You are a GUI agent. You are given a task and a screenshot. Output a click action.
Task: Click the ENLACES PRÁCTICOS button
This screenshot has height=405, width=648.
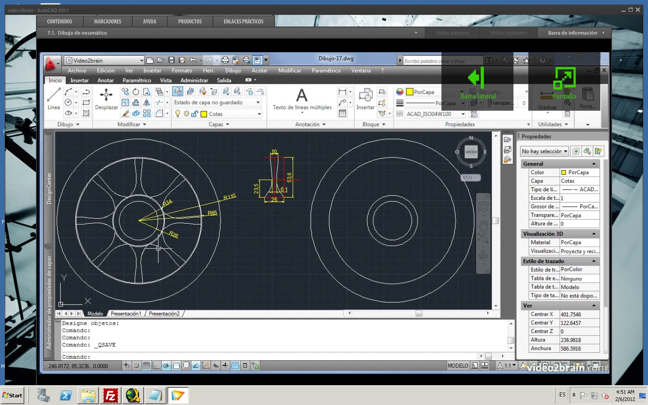(x=243, y=21)
